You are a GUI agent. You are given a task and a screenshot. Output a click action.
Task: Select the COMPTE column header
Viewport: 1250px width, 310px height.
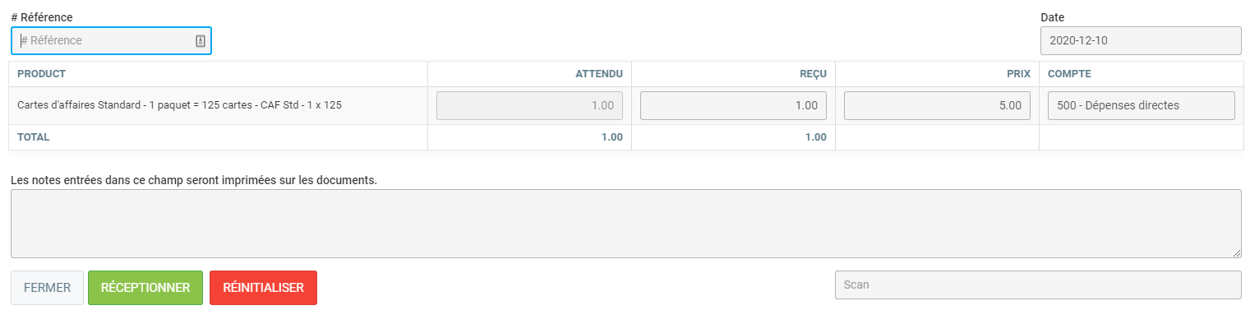[1069, 74]
